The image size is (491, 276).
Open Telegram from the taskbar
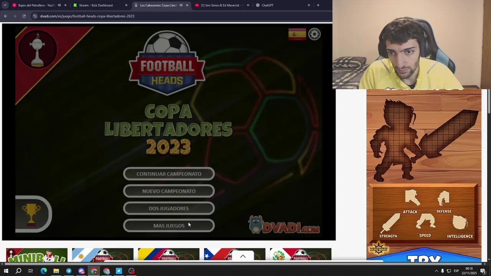click(x=69, y=271)
